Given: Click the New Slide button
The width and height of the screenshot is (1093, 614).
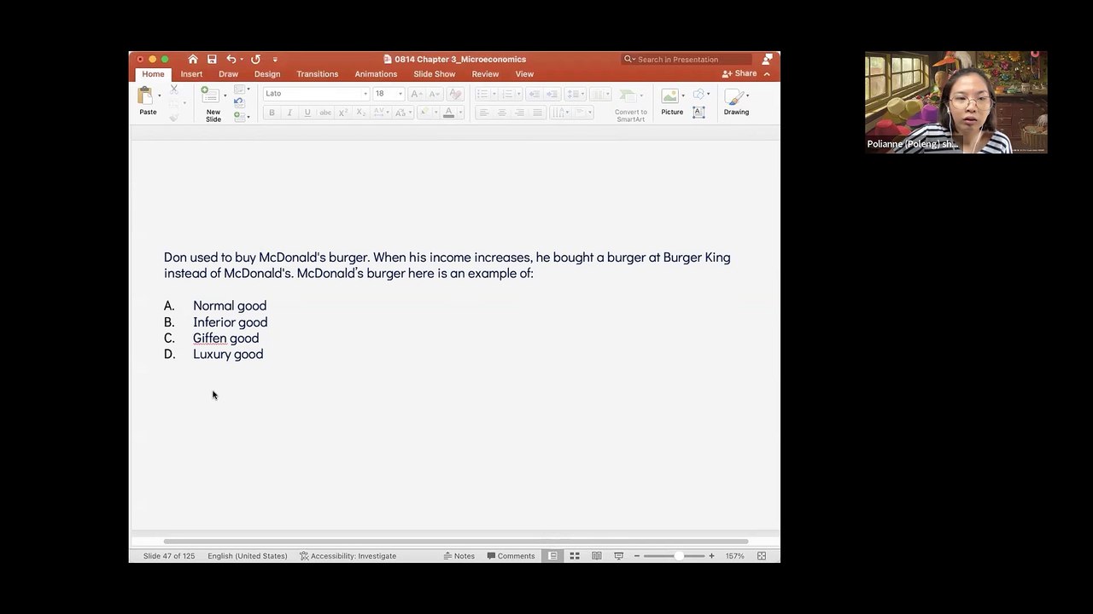Looking at the screenshot, I should 213,105.
